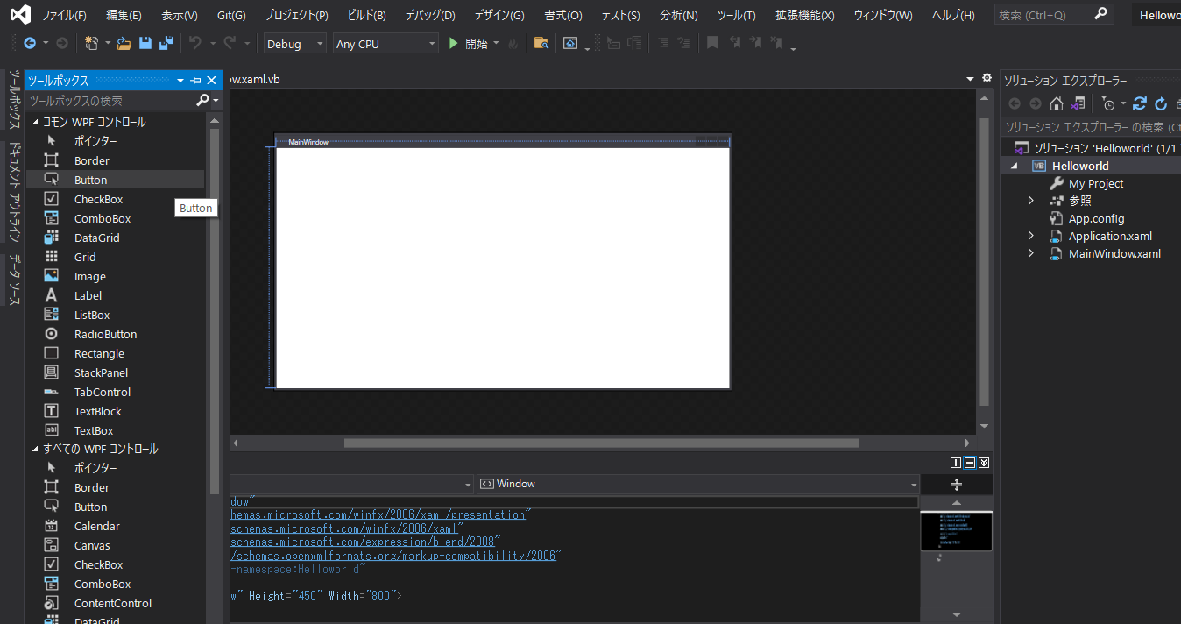
Task: Select the DataGrid control in common controls
Action: tap(96, 238)
